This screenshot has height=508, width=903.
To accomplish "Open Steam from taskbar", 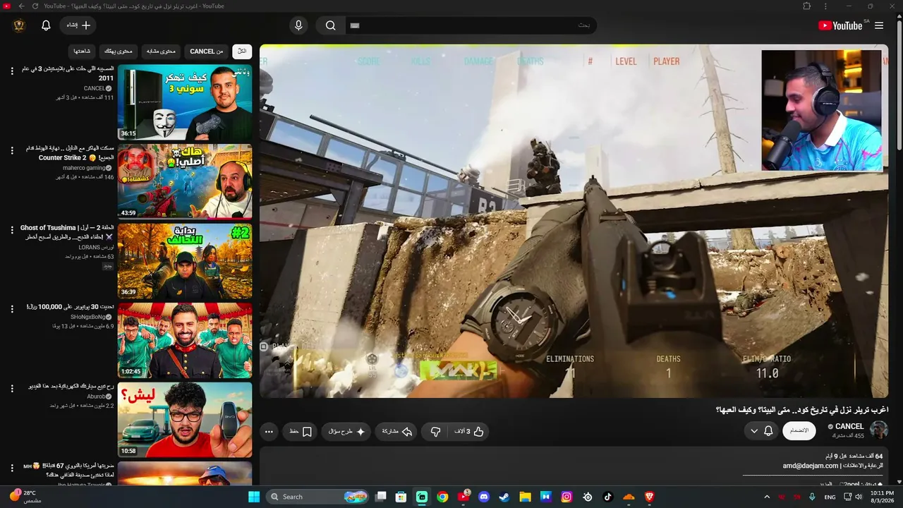I will 504,497.
